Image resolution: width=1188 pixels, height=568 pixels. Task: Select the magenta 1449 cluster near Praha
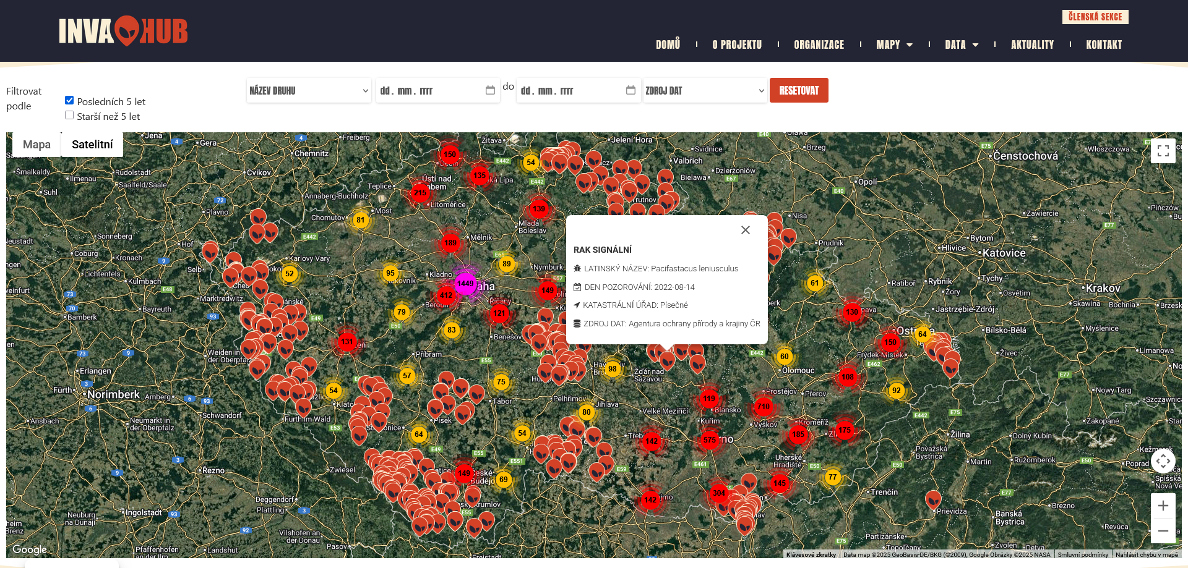pos(465,284)
